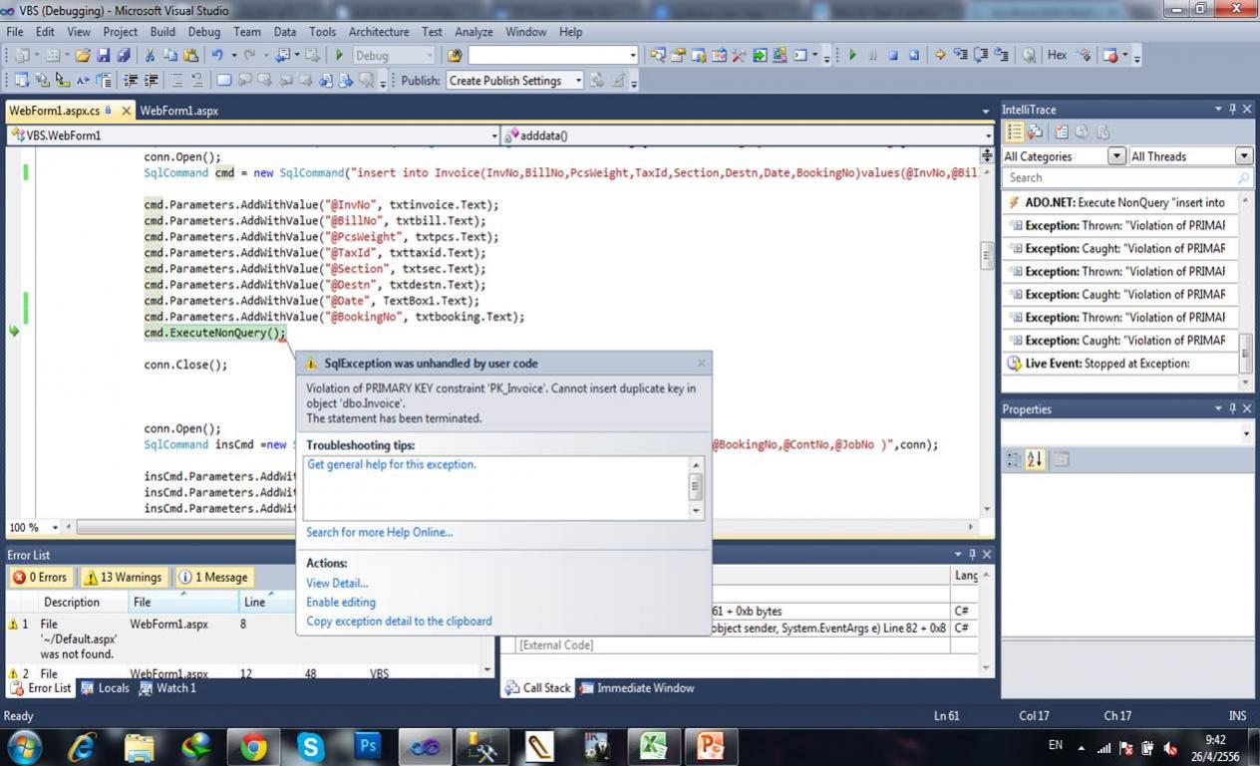This screenshot has width=1260, height=766.
Task: Switch to the WebForm1.aspx tab
Action: pos(179,111)
